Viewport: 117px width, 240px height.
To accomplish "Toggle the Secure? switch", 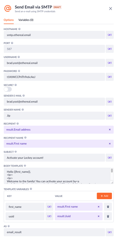I will click(x=8, y=89).
